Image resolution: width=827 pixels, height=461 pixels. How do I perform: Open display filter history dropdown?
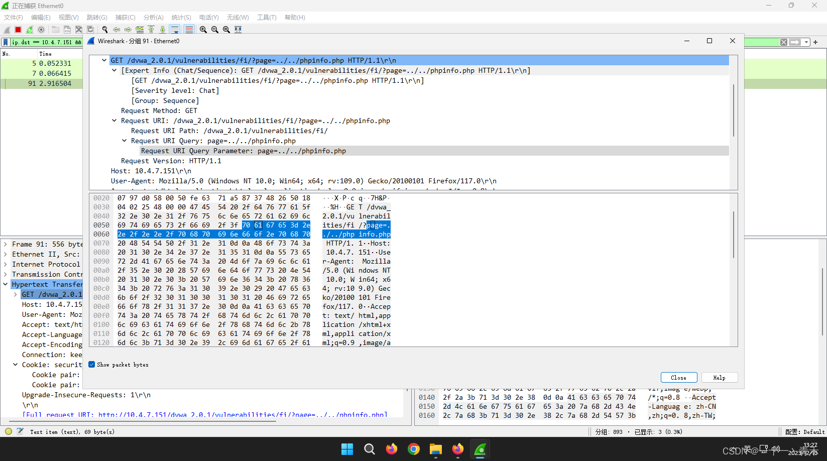[x=806, y=42]
